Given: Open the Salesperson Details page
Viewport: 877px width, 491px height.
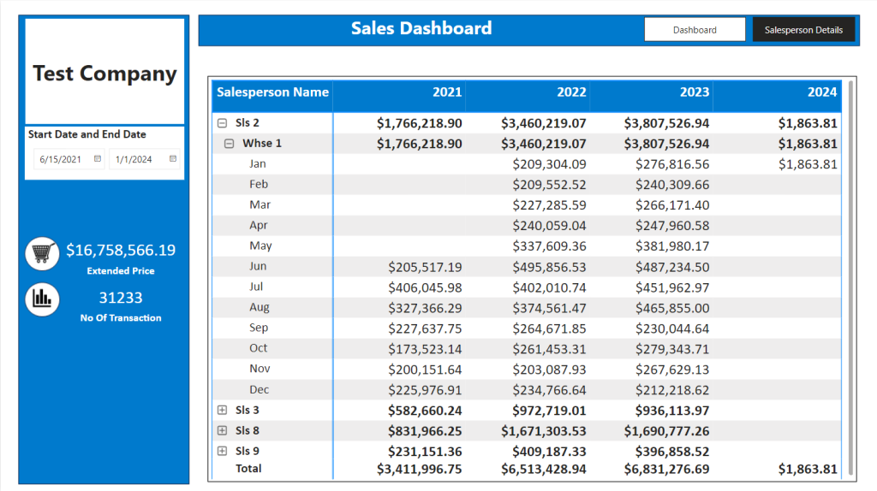Looking at the screenshot, I should click(x=803, y=30).
